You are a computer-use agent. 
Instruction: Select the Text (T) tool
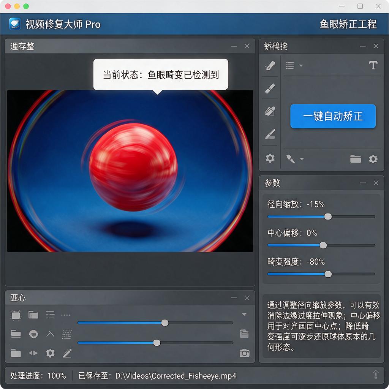coord(373,65)
